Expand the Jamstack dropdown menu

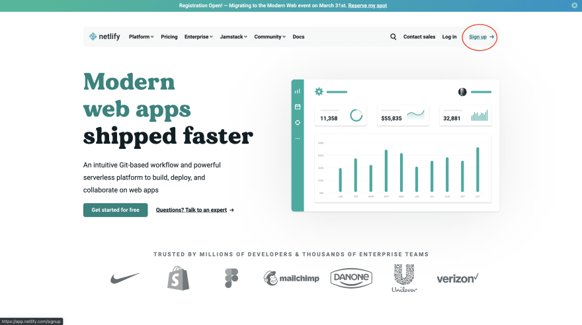[x=233, y=37]
